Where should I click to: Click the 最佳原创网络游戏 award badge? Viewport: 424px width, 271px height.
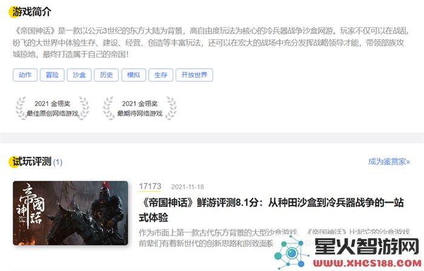pos(52,108)
